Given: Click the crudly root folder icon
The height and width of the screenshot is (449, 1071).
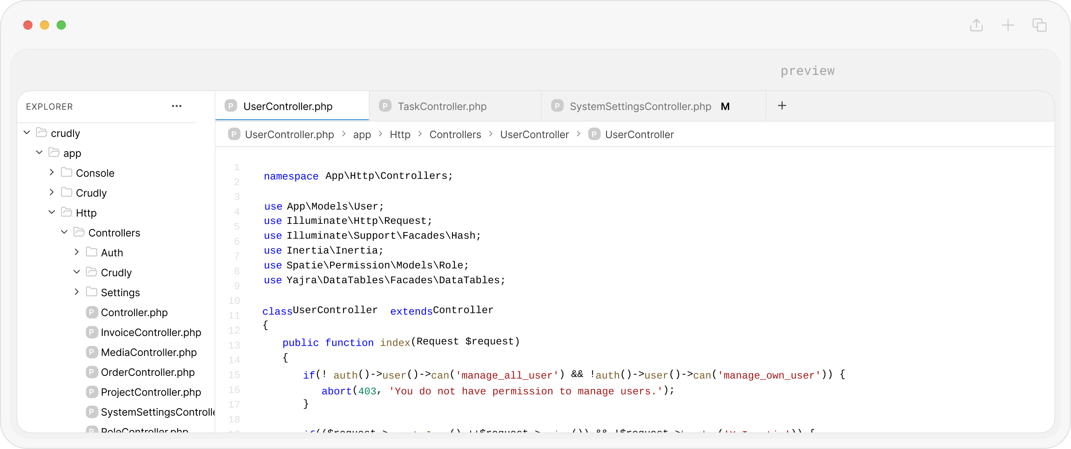Looking at the screenshot, I should [41, 132].
